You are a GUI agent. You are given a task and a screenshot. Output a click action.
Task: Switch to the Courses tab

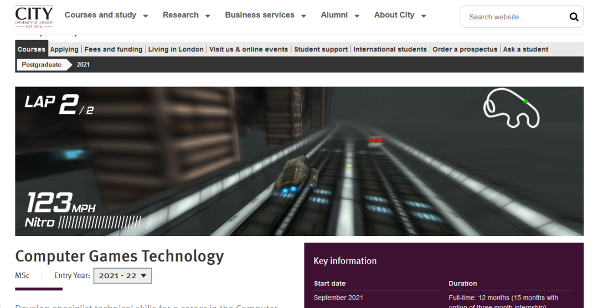32,49
